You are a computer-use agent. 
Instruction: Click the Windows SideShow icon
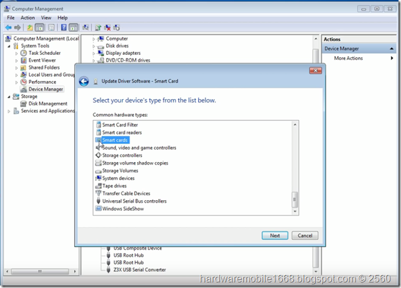click(98, 209)
